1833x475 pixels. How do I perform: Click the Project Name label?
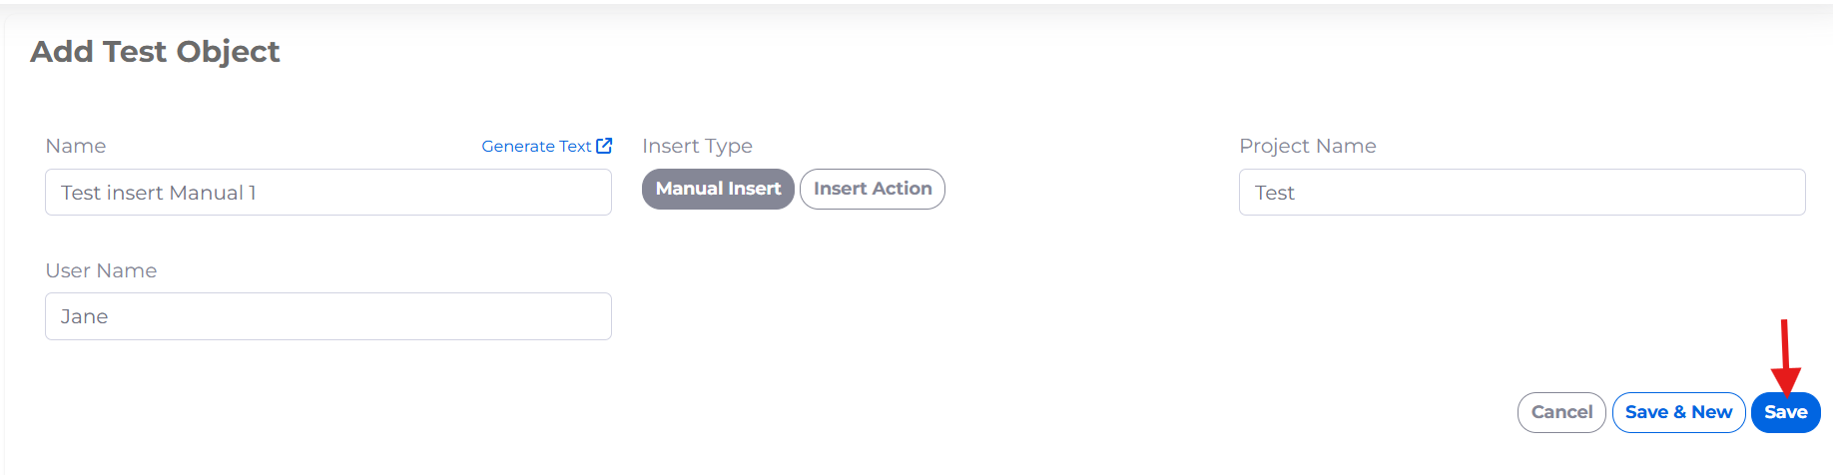(x=1307, y=146)
